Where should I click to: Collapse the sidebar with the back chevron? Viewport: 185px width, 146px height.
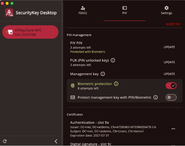coord(56,141)
